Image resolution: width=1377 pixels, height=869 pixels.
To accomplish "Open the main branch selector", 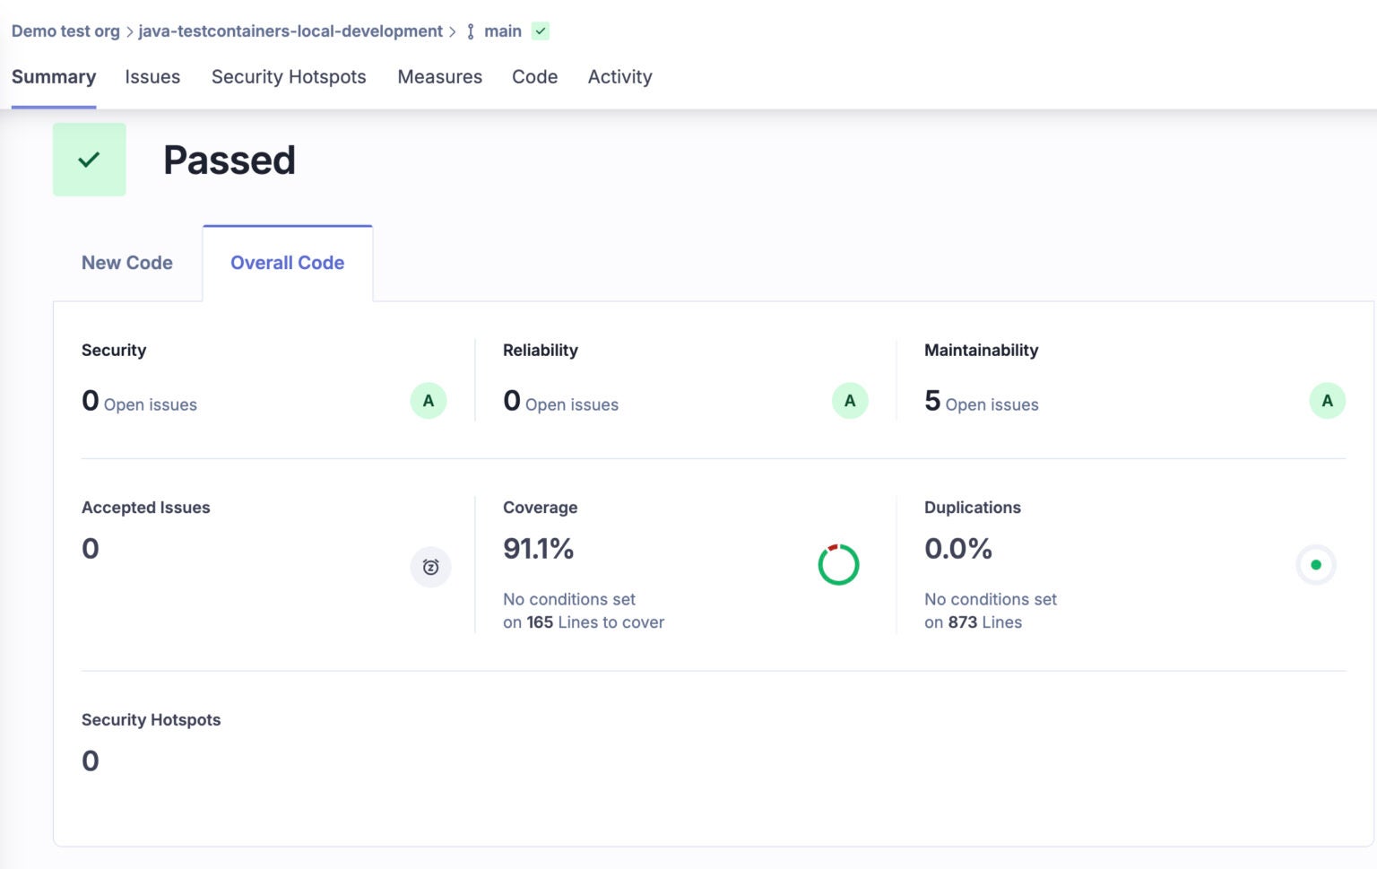I will coord(501,30).
